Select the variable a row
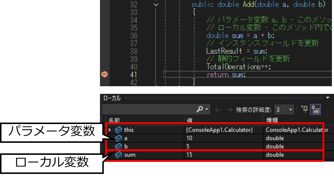 coord(215,138)
